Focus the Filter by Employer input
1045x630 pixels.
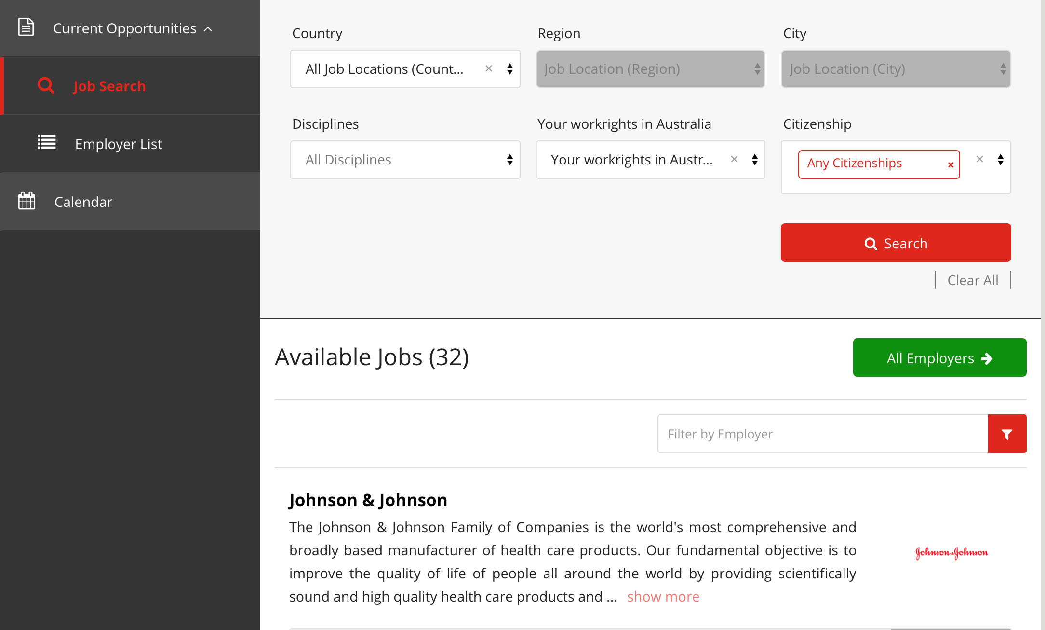[823, 434]
